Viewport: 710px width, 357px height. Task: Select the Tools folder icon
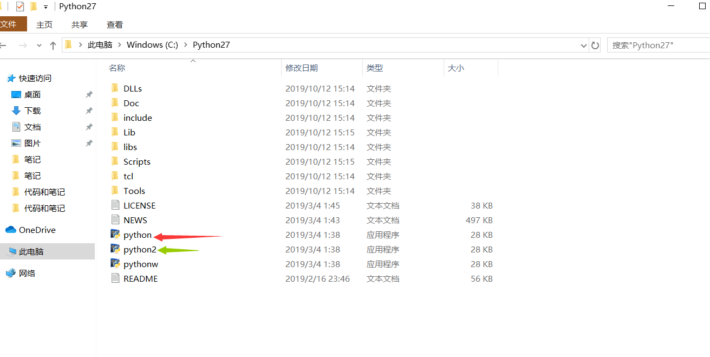click(x=114, y=190)
